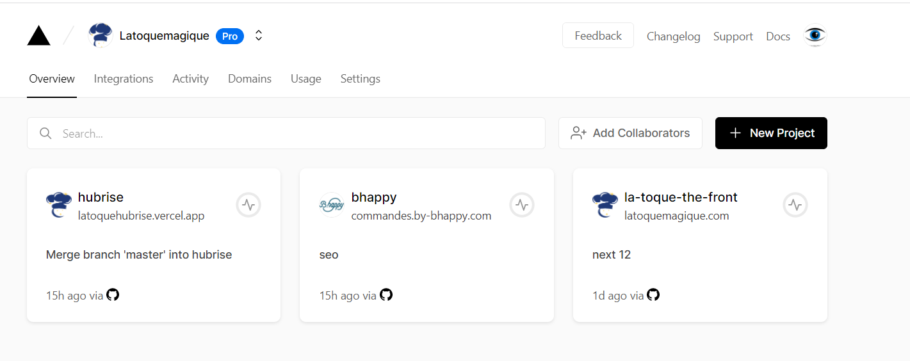Visit commandes.by-bhappy.com domain
The image size is (910, 361).
[x=421, y=216]
